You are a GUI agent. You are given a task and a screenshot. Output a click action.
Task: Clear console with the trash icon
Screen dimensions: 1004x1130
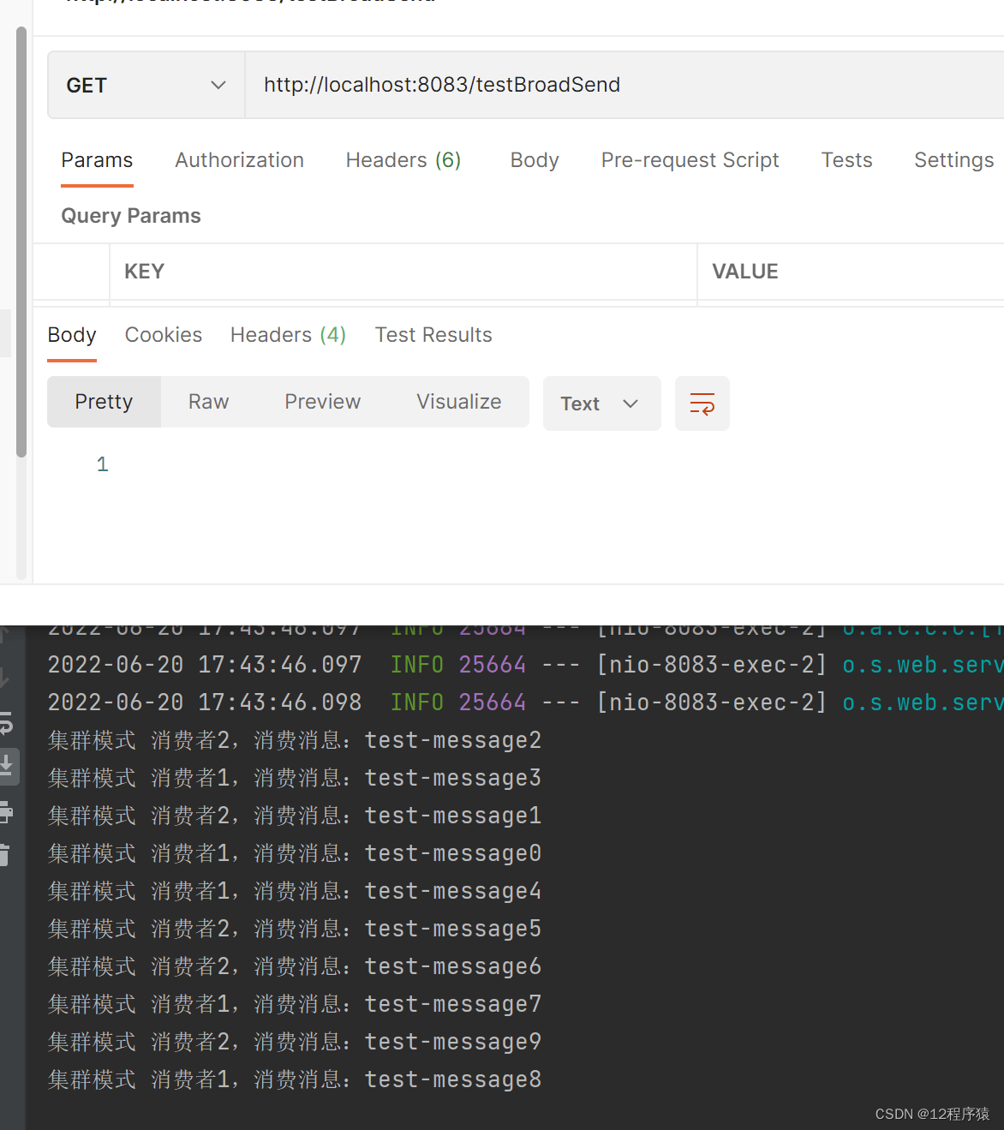(x=4, y=855)
